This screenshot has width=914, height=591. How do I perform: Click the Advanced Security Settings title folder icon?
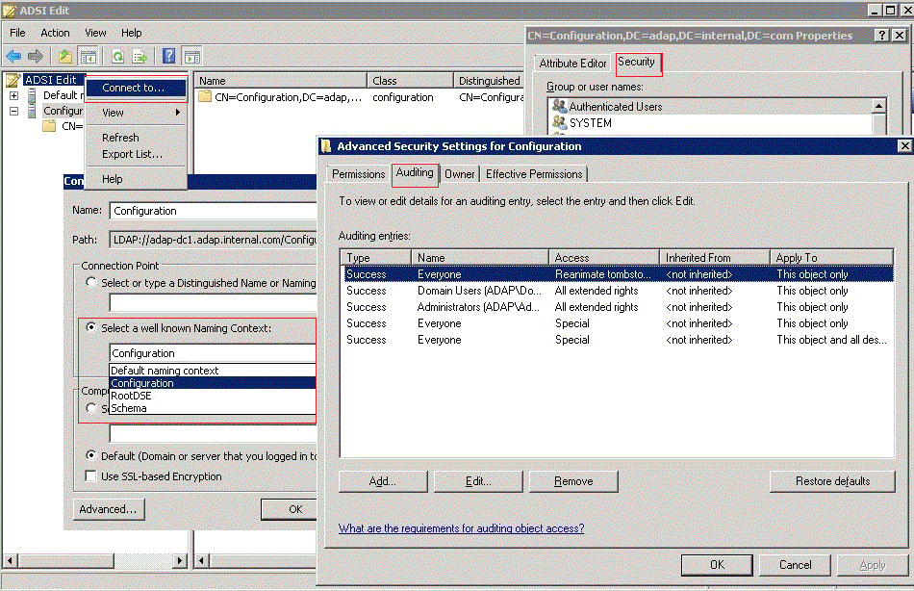326,146
